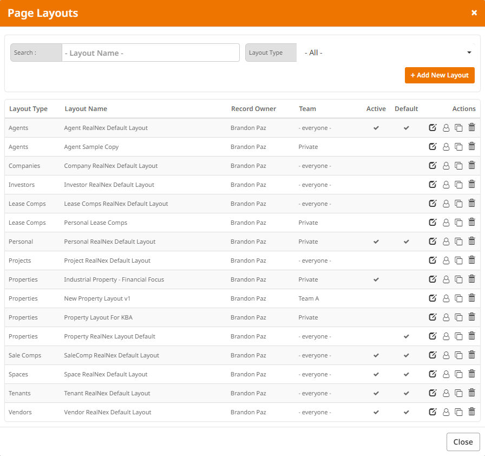The height and width of the screenshot is (456, 485).
Task: Toggle Default check for Property RealNex Layout Default
Action: (x=407, y=336)
